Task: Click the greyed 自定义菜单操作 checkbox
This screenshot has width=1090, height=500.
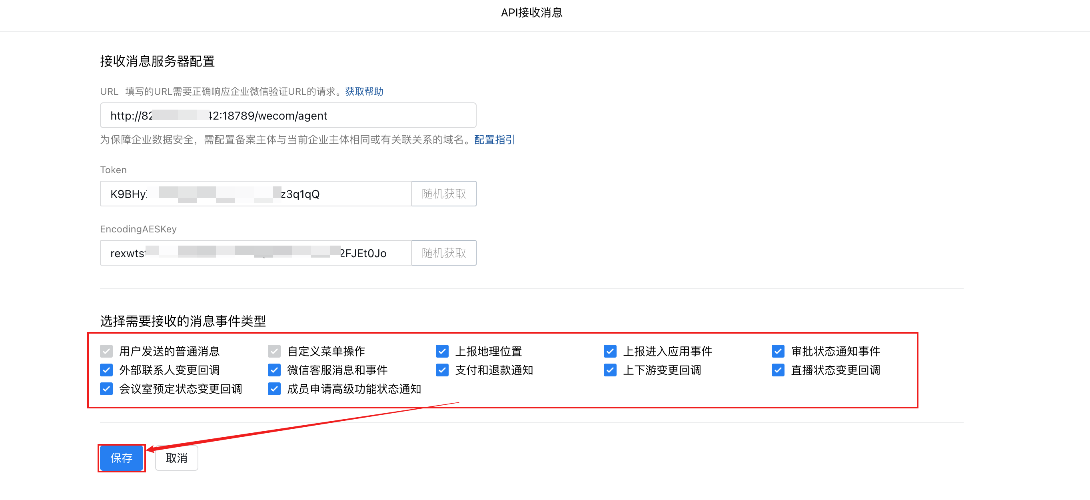Action: pyautogui.click(x=274, y=351)
